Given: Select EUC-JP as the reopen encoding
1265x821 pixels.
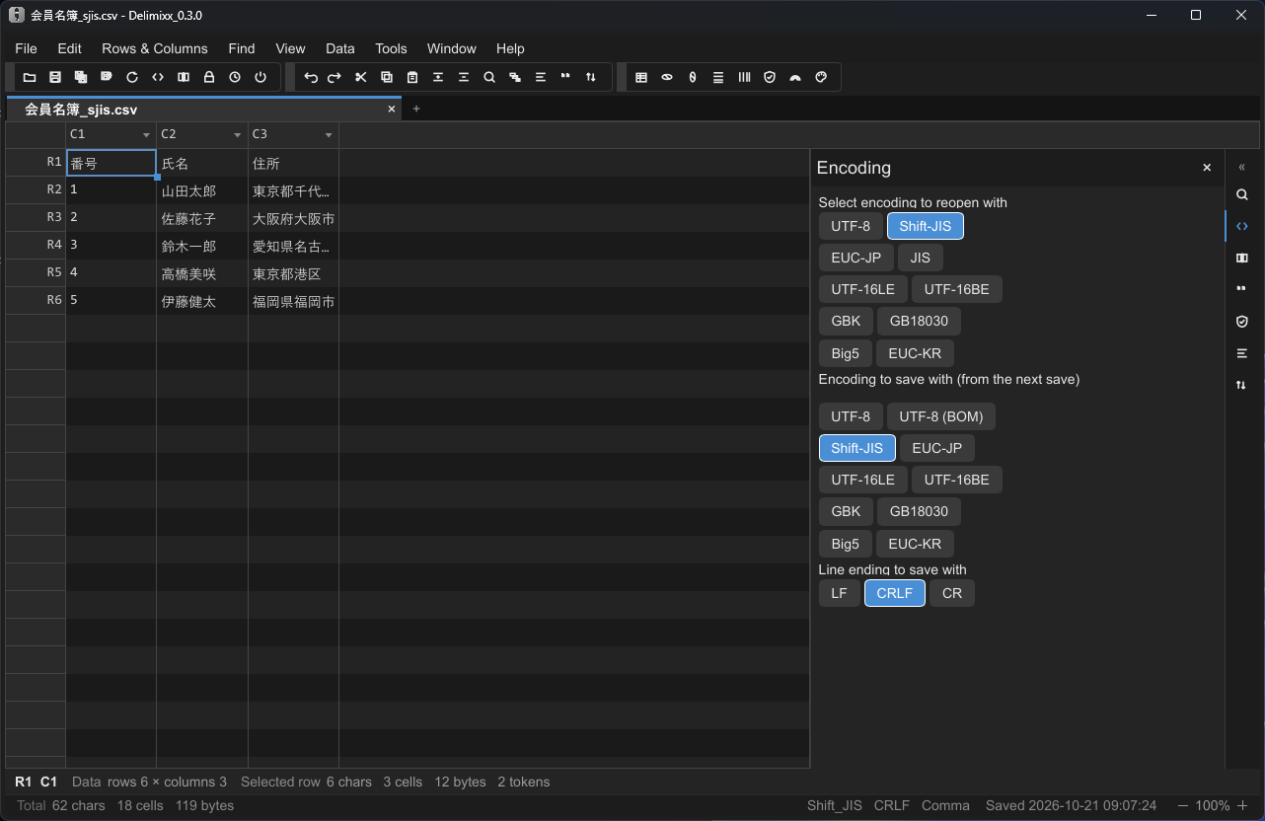Looking at the screenshot, I should pos(856,258).
